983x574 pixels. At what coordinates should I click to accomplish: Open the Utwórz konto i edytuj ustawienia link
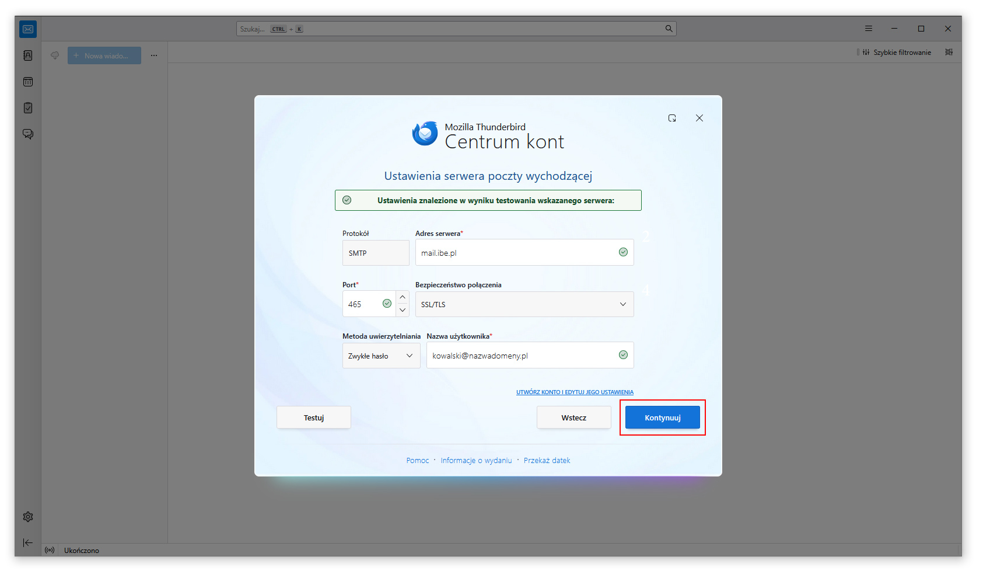pos(575,392)
